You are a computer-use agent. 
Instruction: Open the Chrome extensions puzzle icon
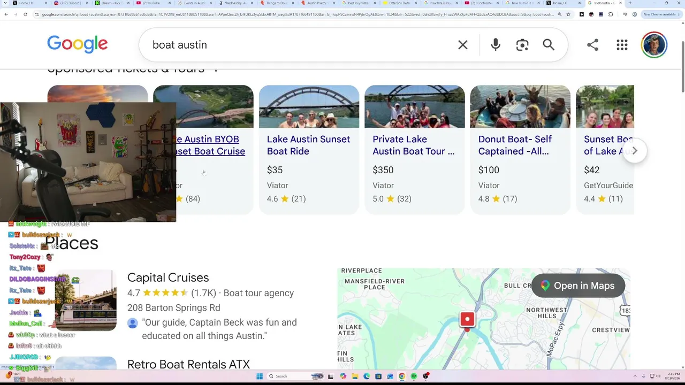pos(611,14)
